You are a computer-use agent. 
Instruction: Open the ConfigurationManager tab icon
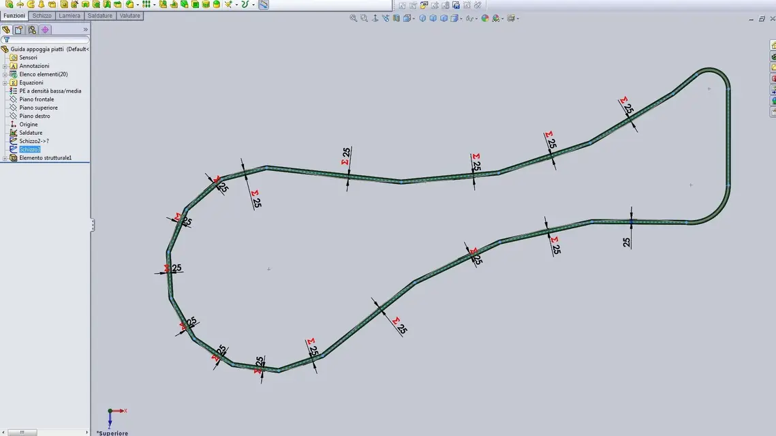(32, 30)
